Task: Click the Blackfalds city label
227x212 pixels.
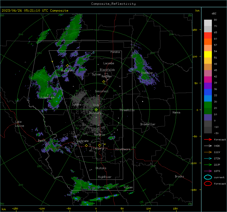Action: [x=107, y=70]
